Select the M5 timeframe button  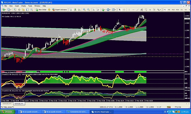[x=169, y=10]
